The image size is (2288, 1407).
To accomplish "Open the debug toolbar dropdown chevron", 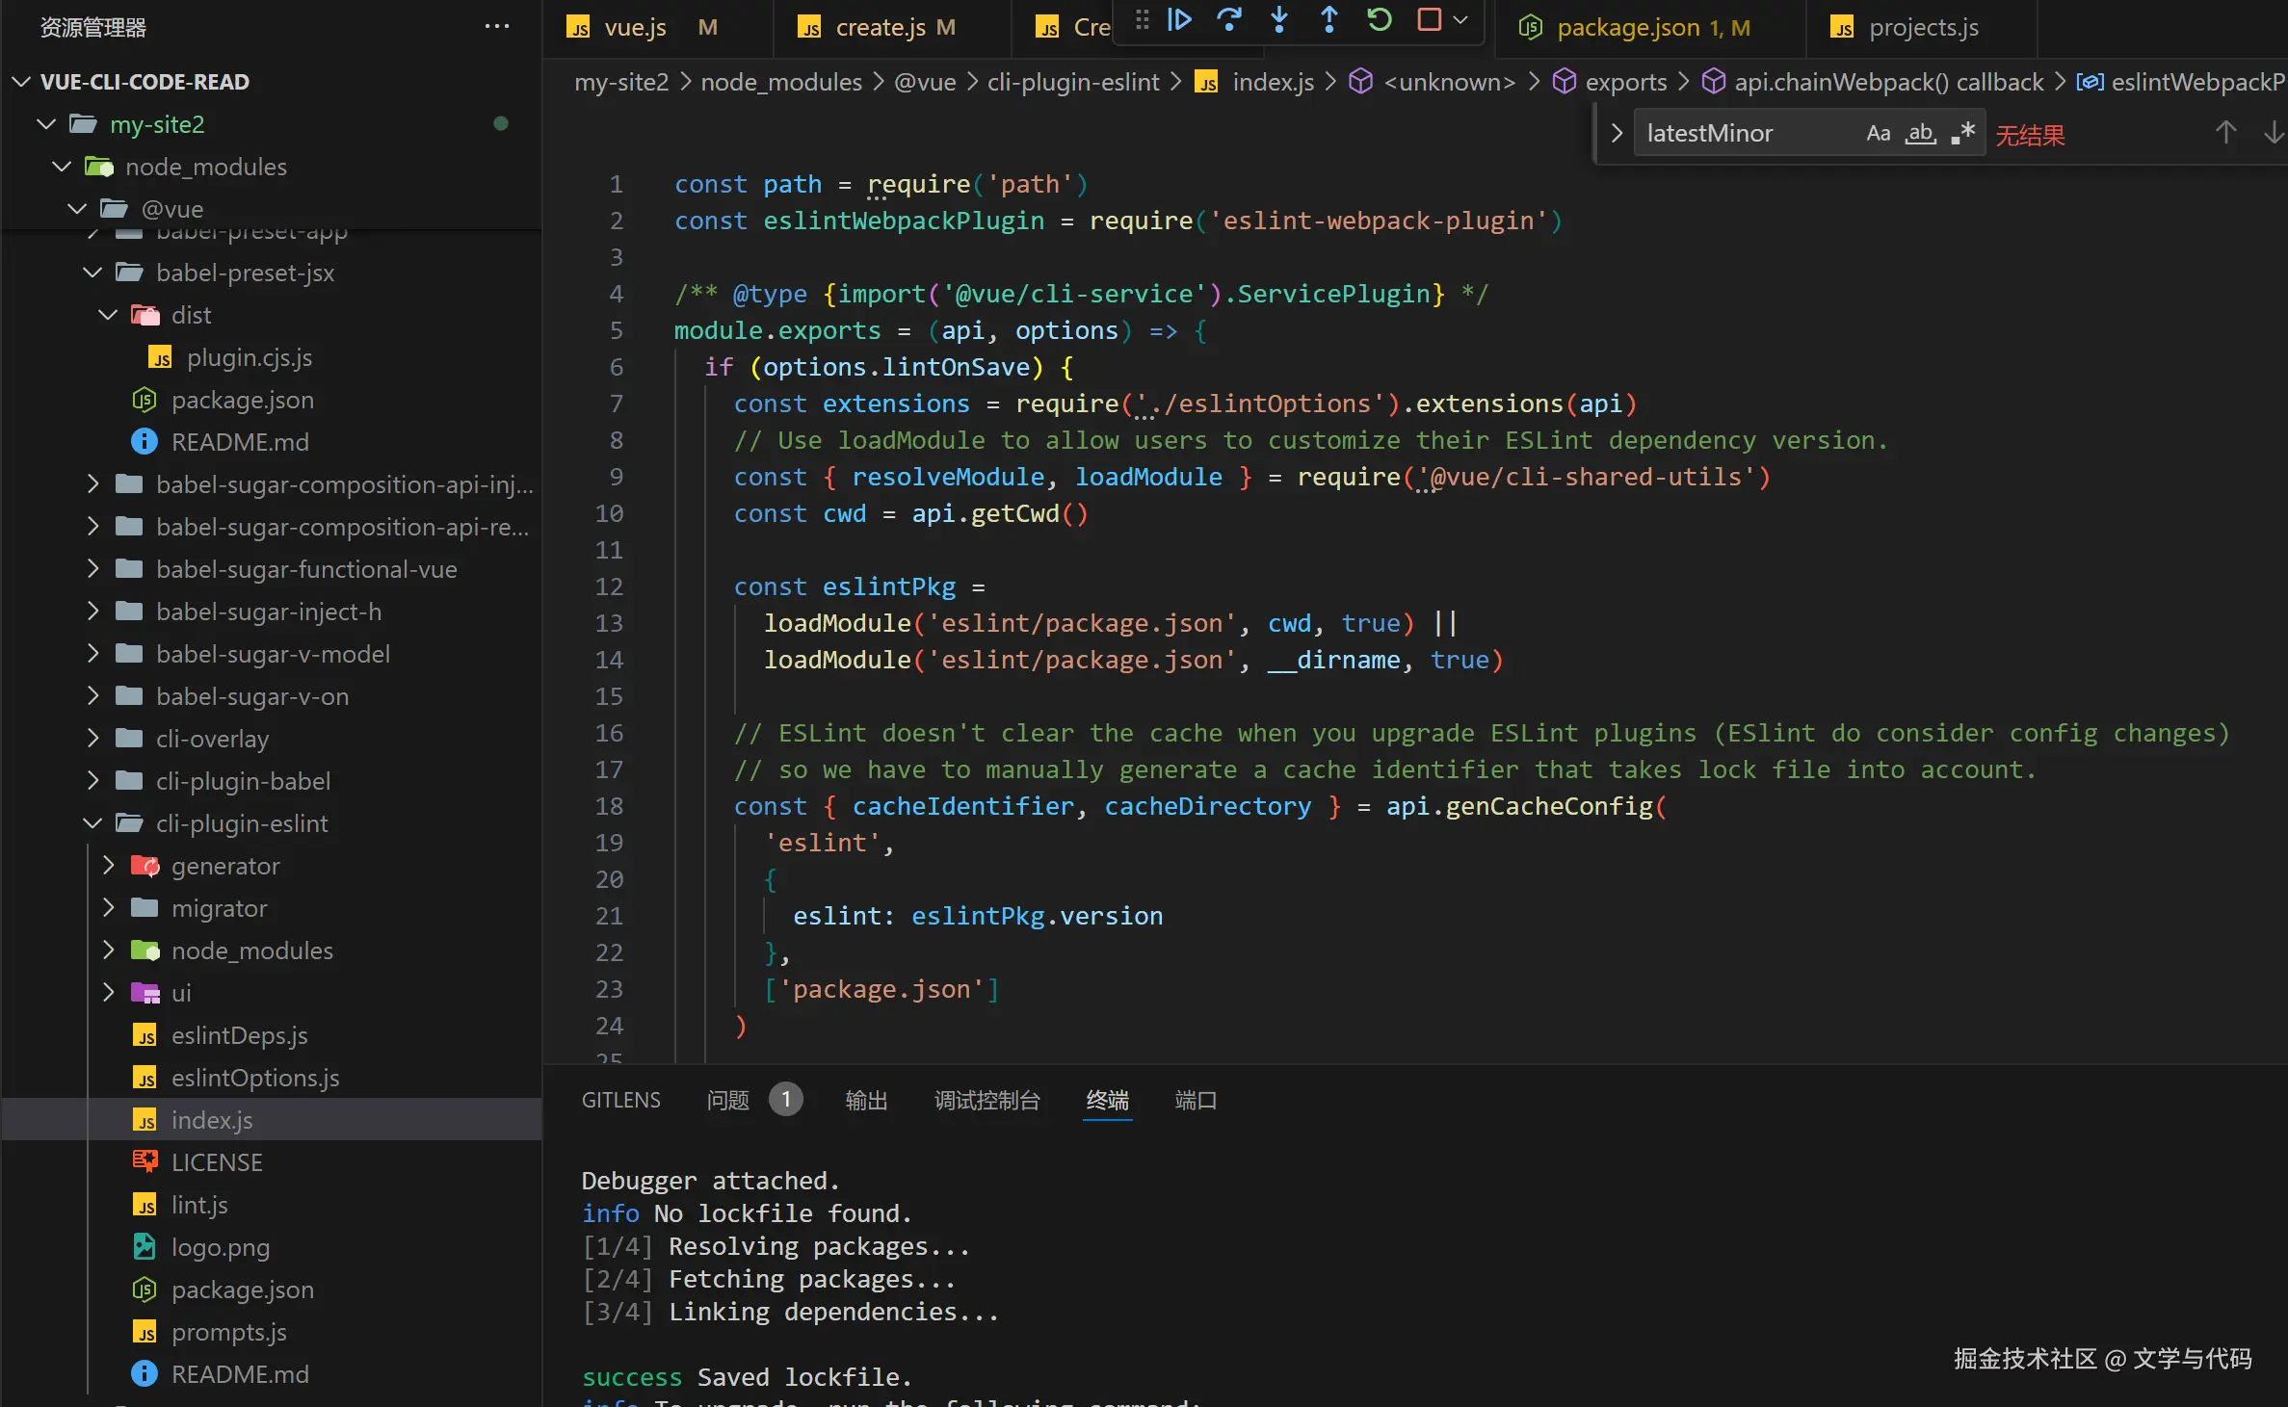I will coord(1460,20).
